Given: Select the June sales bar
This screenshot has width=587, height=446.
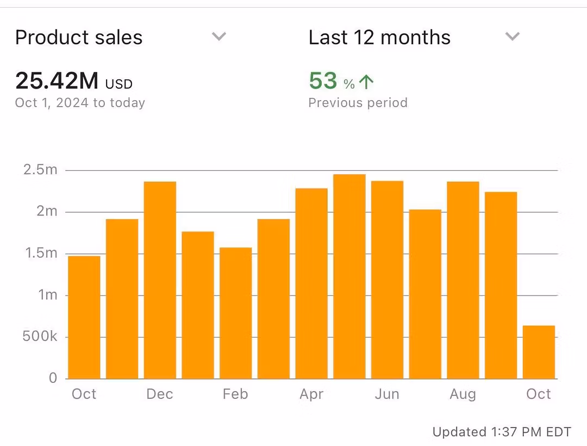Looking at the screenshot, I should tap(387, 280).
